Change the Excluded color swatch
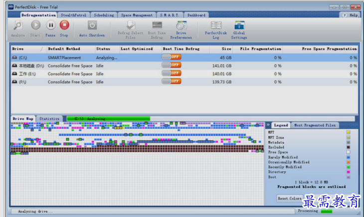Image resolution: width=364 pixels, height=217 pixels. [348, 147]
